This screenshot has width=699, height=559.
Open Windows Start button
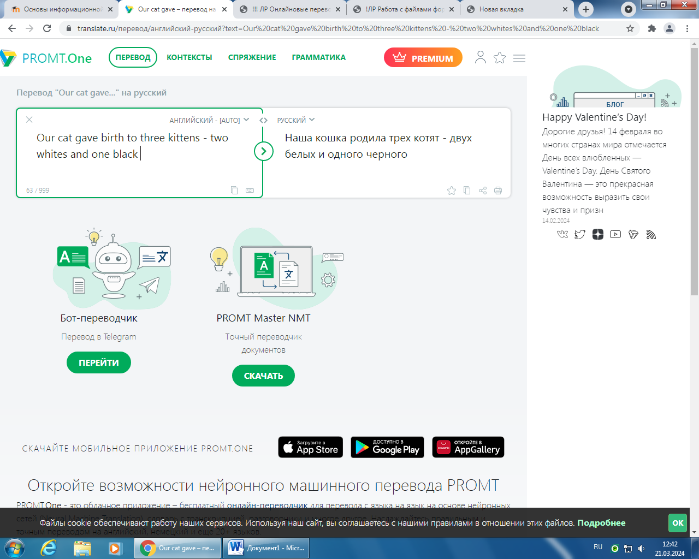click(14, 548)
